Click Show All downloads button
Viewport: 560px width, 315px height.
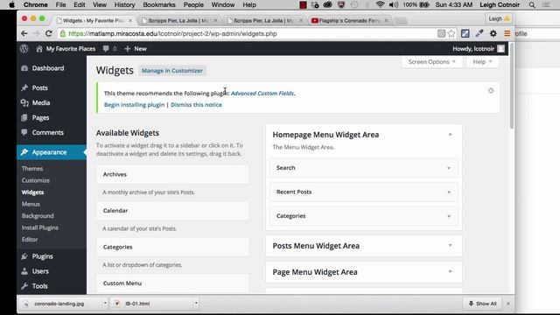[x=482, y=304]
